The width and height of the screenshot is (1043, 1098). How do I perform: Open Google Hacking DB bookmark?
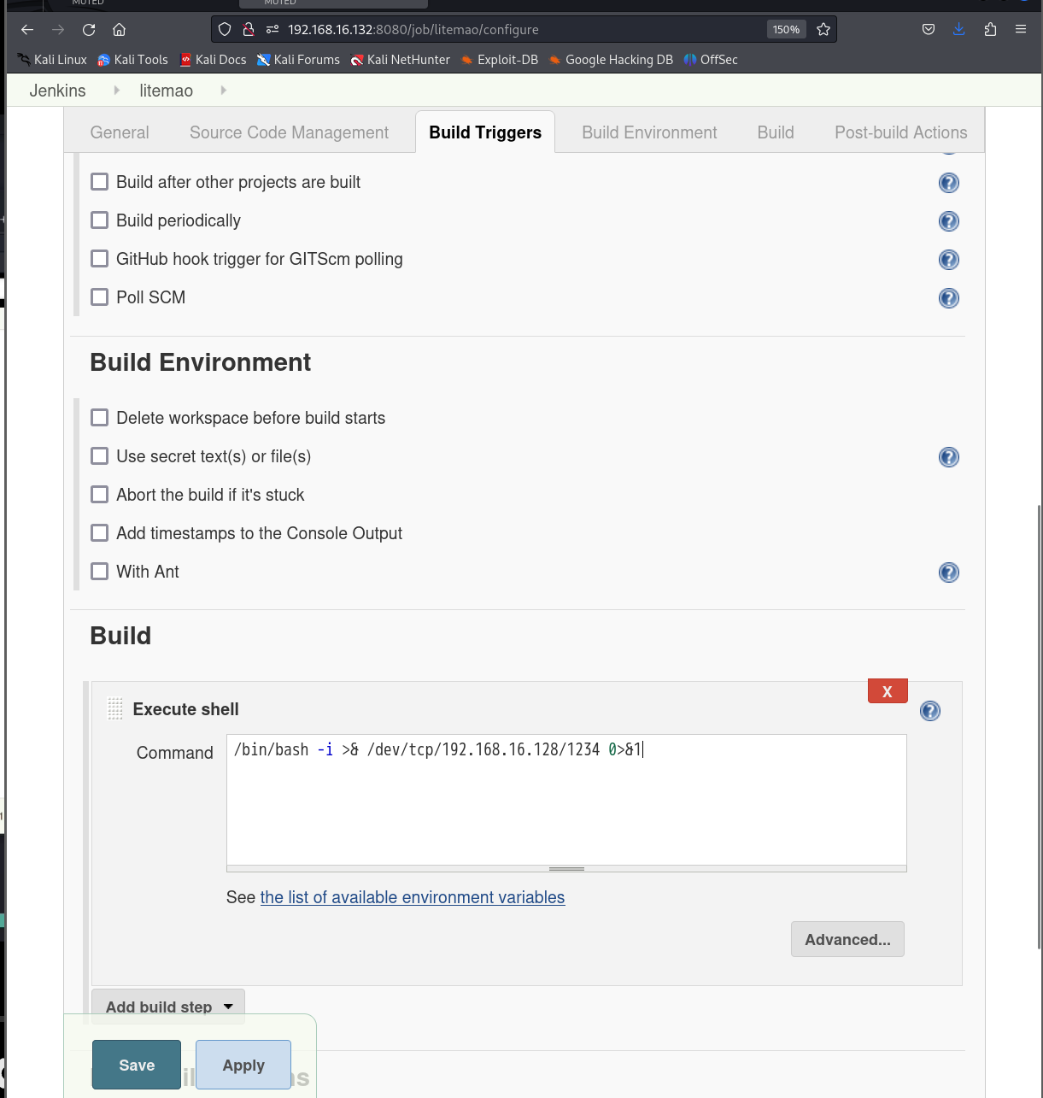(x=611, y=60)
